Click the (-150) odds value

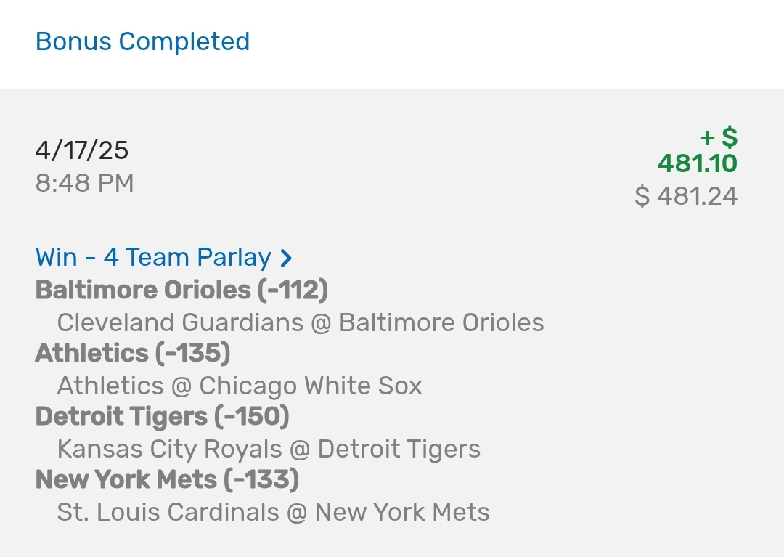(x=251, y=417)
